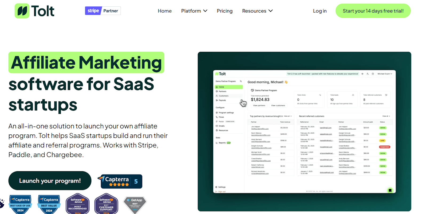Click the dashboard preview image
427x214 pixels.
click(304, 131)
